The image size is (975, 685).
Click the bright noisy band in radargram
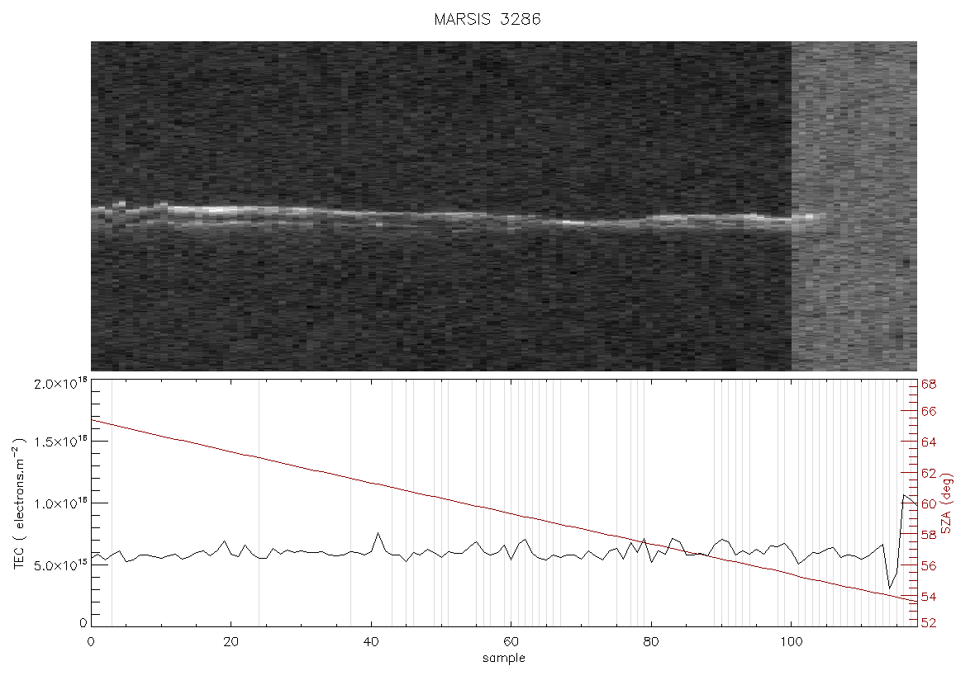coord(854,206)
